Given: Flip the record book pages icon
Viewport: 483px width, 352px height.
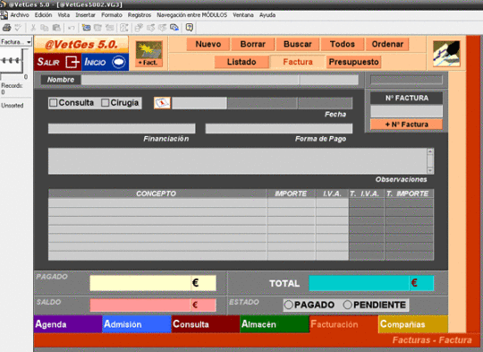Looking at the screenshot, I should point(12,61).
